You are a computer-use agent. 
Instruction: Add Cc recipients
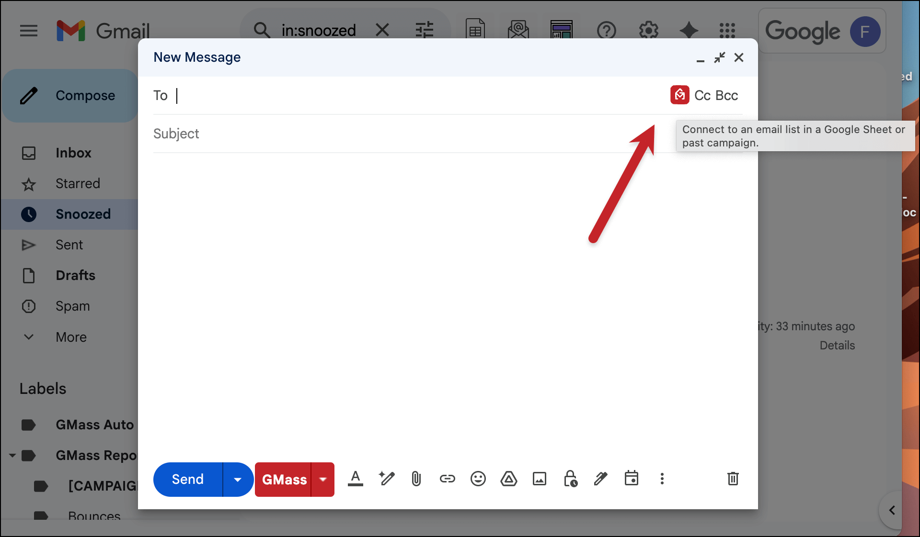702,95
